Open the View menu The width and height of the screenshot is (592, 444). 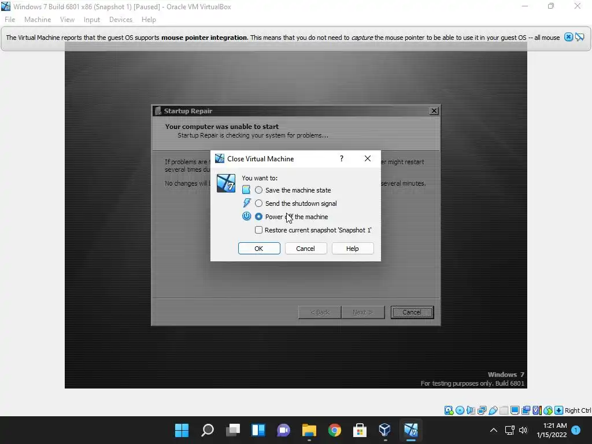[x=67, y=20]
